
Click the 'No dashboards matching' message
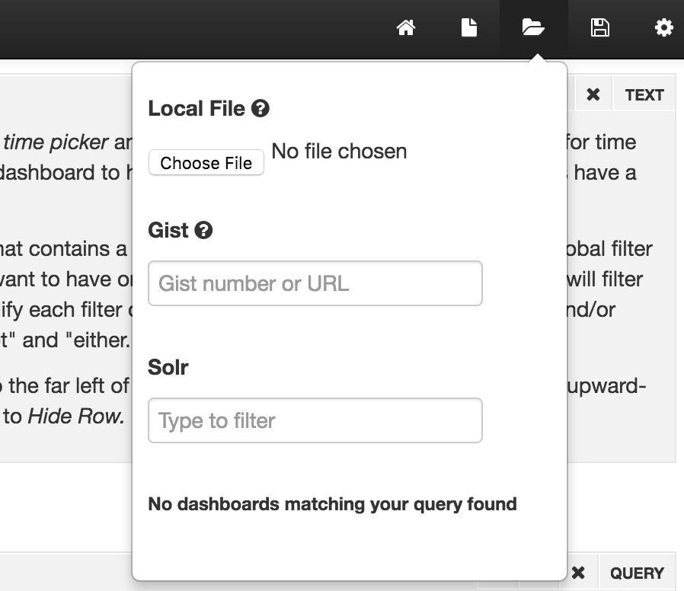pyautogui.click(x=332, y=503)
